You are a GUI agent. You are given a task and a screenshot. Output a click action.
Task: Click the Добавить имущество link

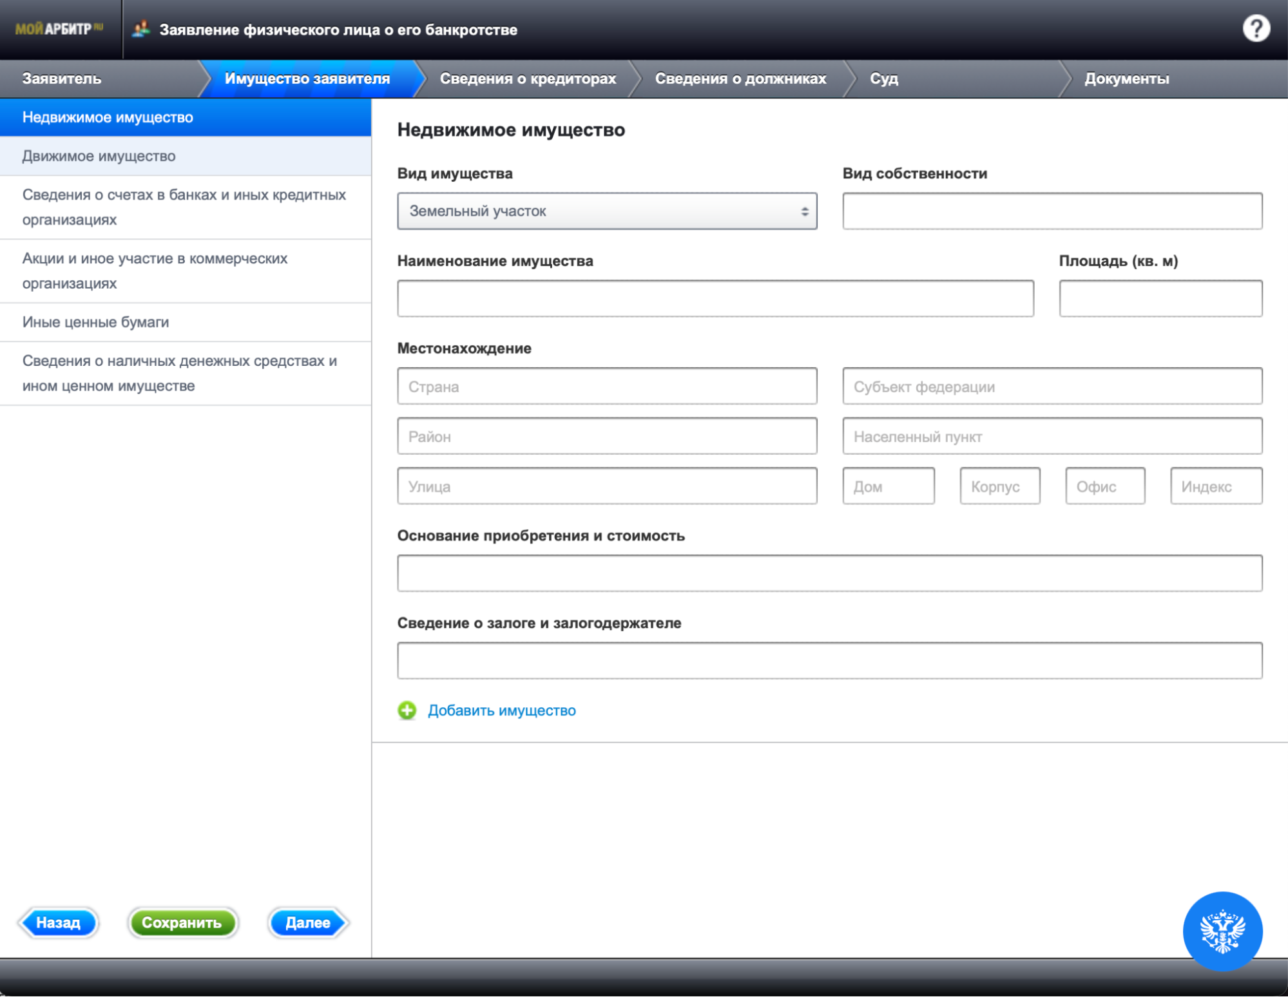pos(501,710)
